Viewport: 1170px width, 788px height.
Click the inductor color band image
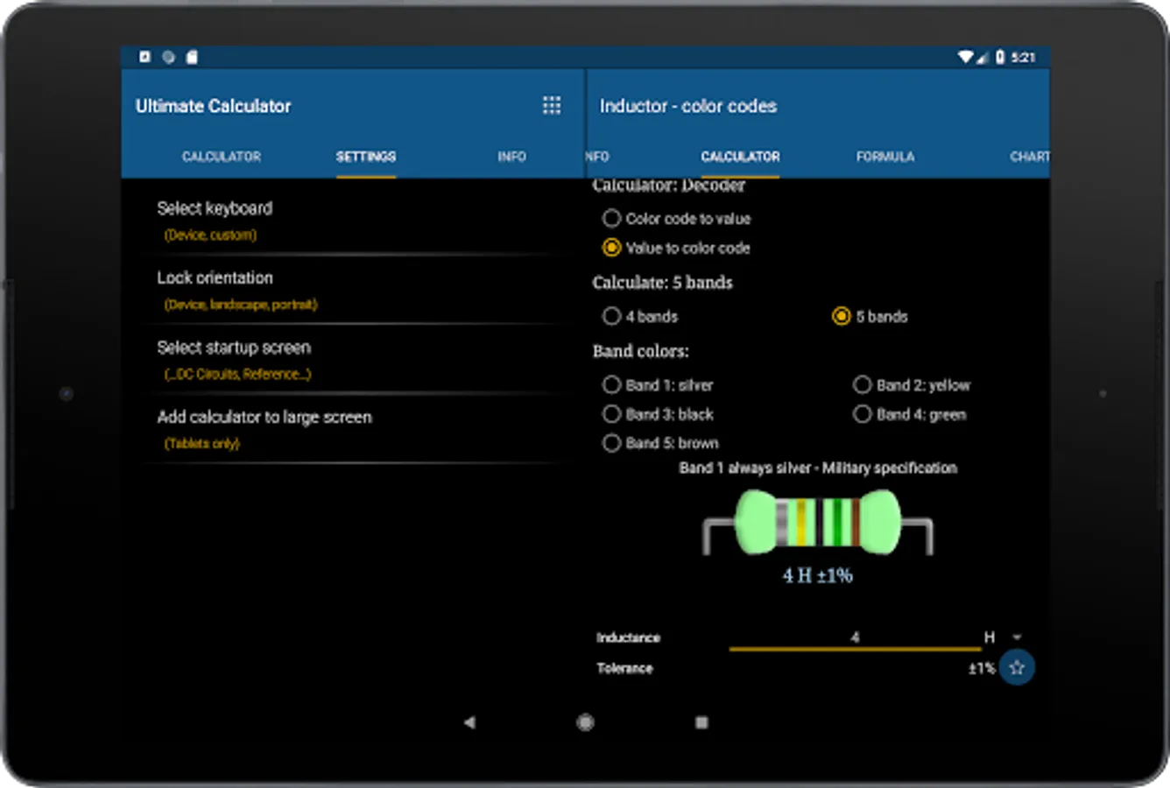pyautogui.click(x=818, y=523)
